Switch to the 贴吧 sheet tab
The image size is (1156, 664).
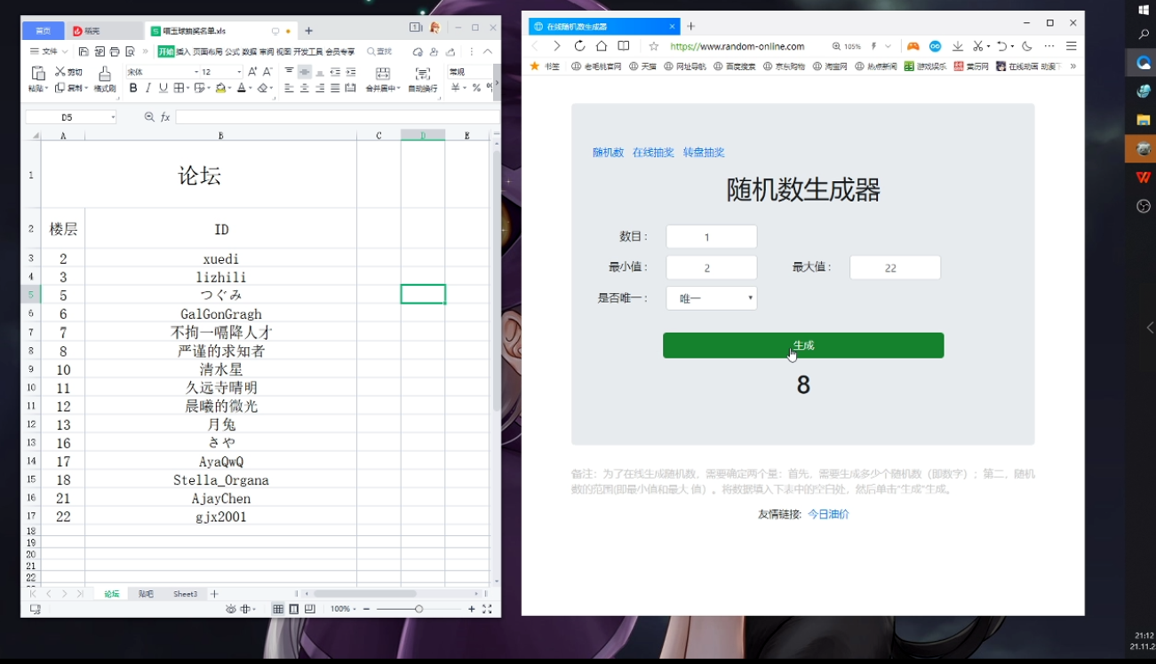coord(146,594)
